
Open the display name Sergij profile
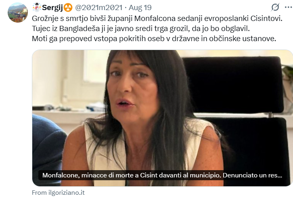(x=52, y=8)
